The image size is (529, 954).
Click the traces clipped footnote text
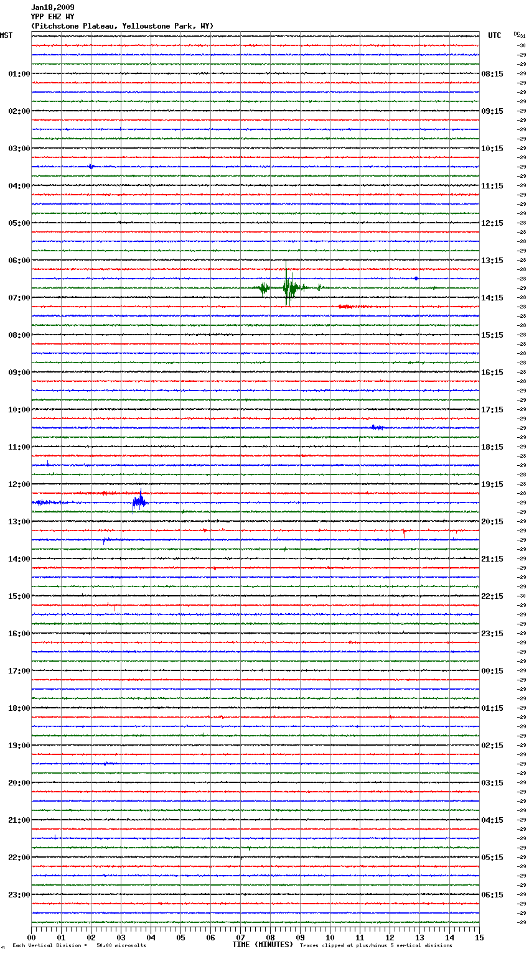(376, 946)
